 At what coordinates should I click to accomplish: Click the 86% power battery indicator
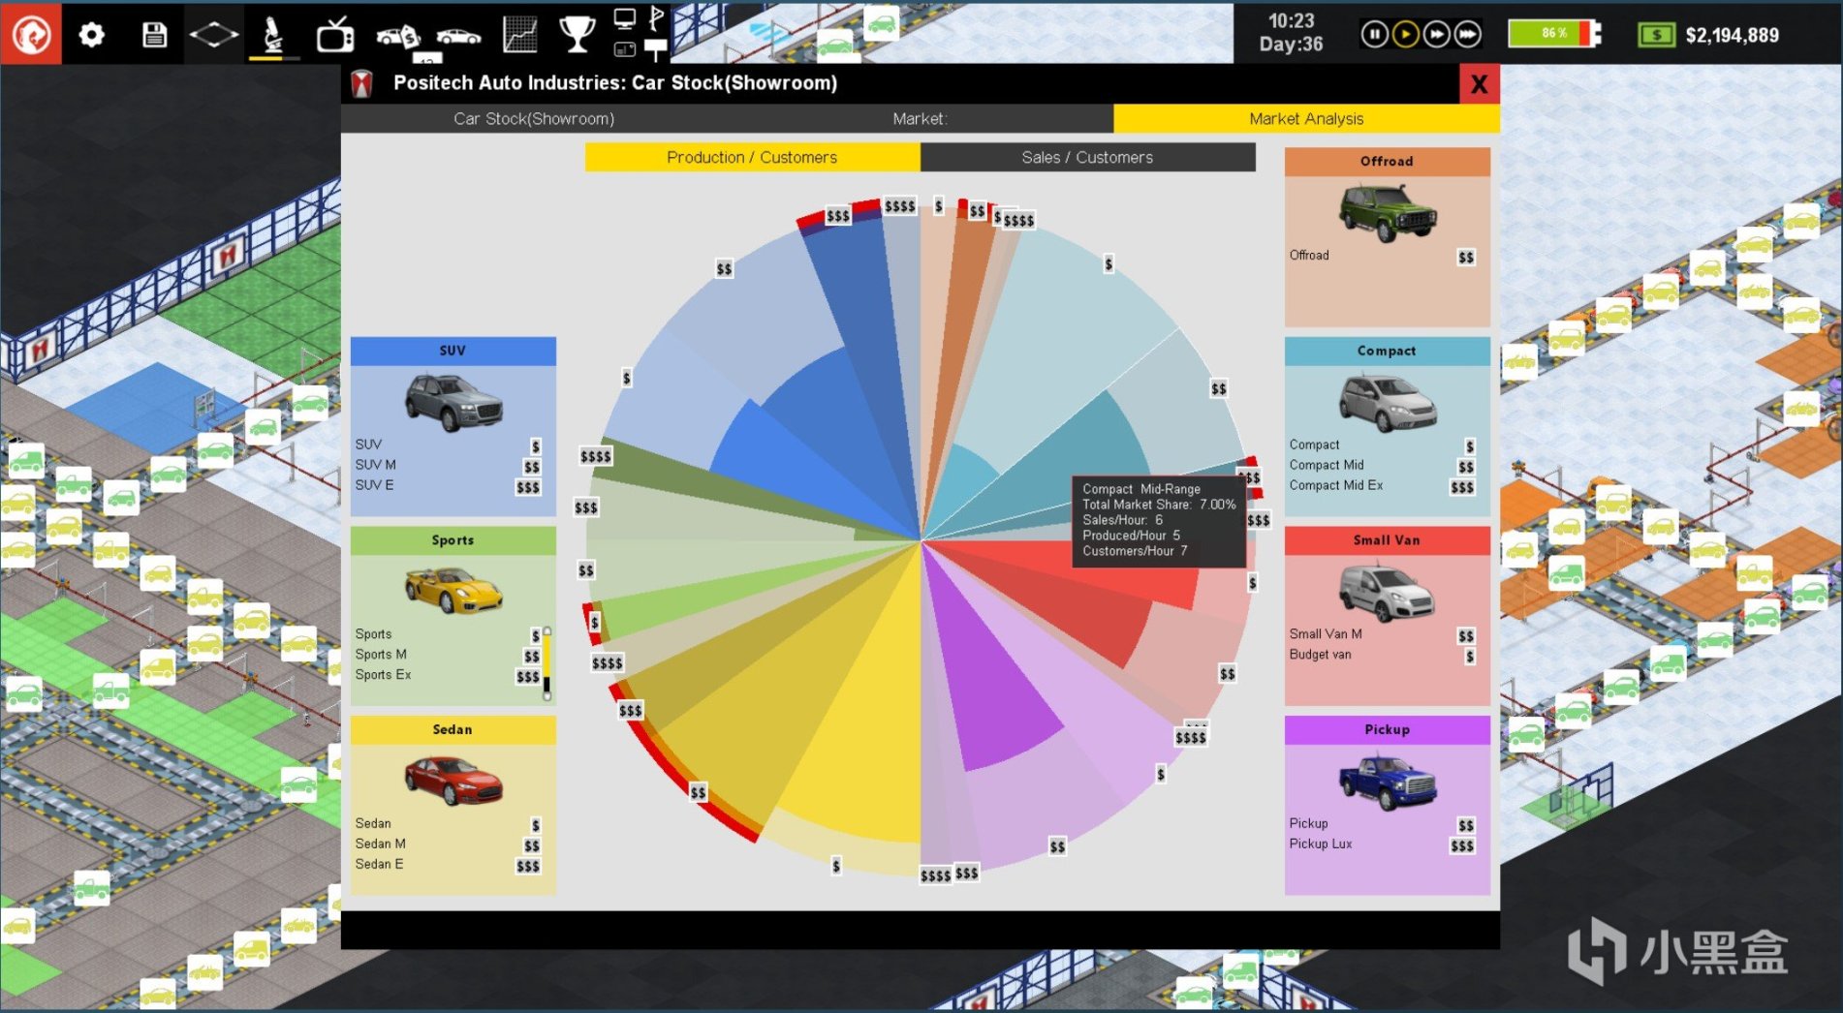pyautogui.click(x=1554, y=34)
